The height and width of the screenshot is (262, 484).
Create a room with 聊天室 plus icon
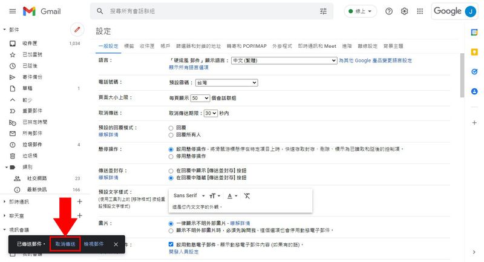click(x=80, y=215)
